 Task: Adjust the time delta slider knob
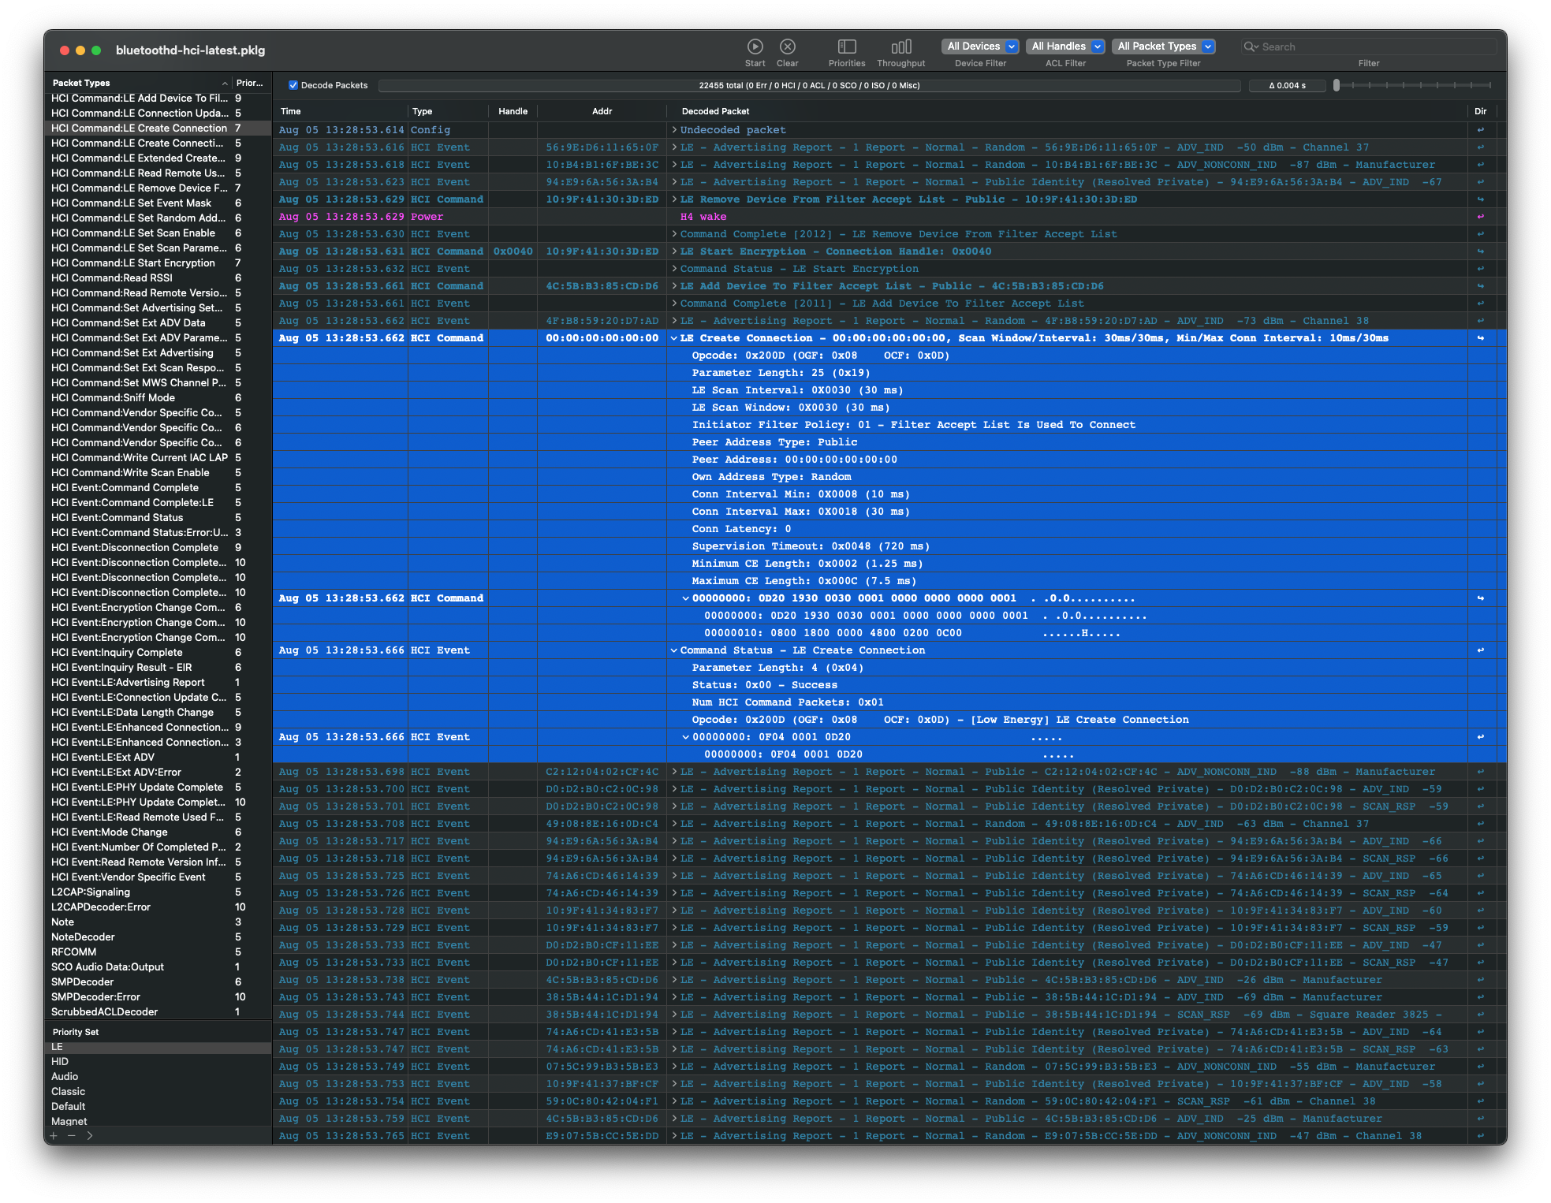pyautogui.click(x=1336, y=85)
